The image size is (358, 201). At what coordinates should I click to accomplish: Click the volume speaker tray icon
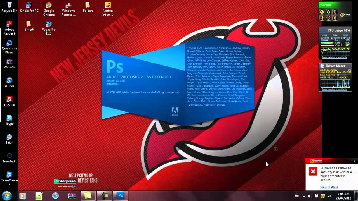310,196
